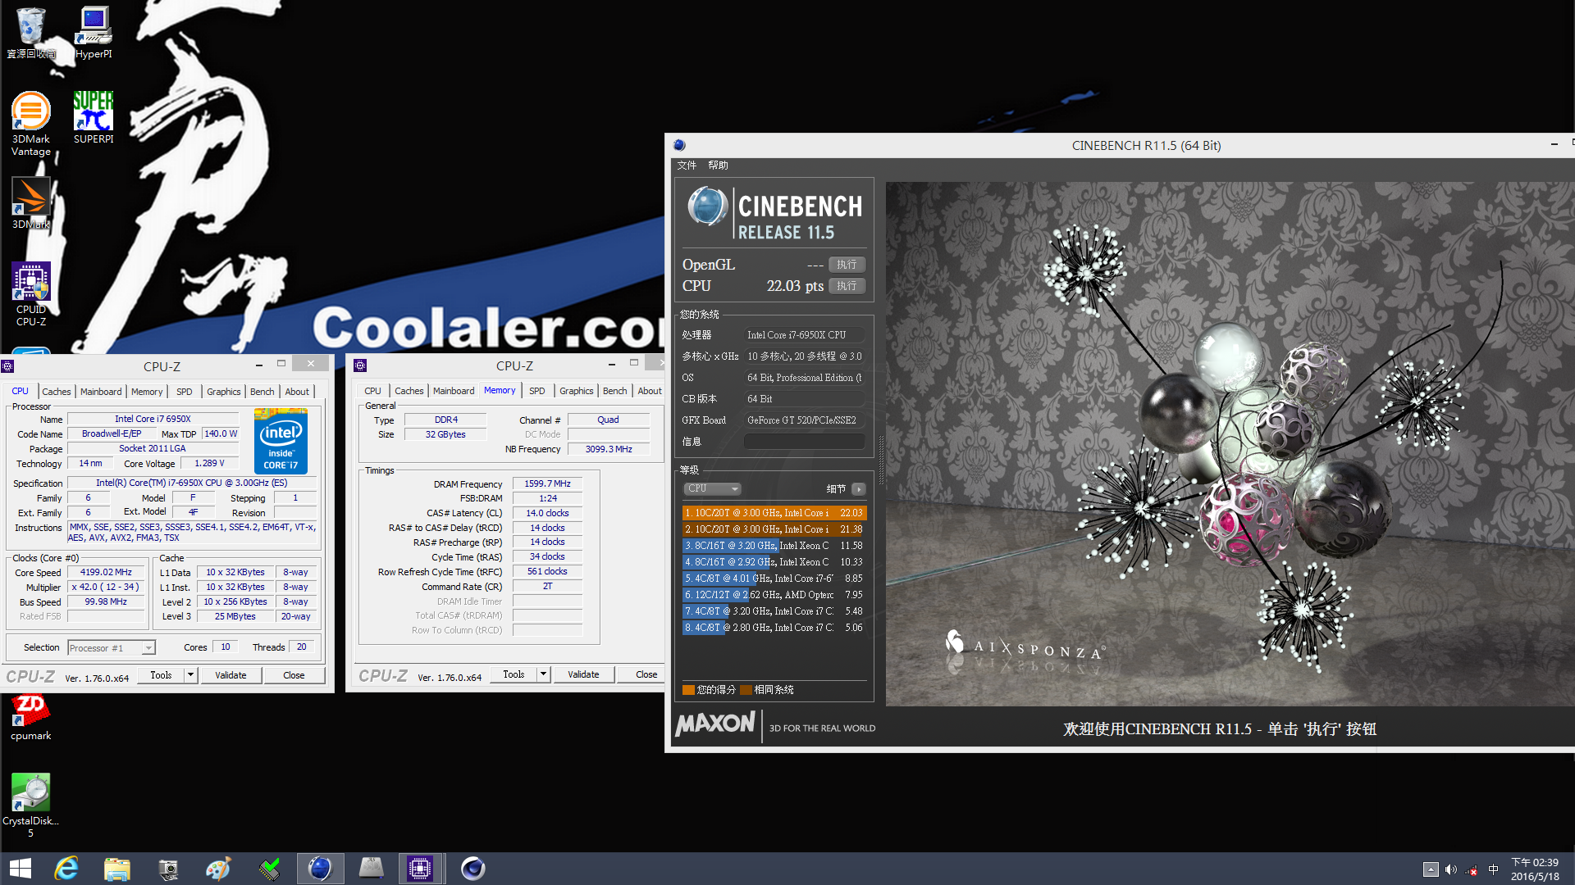Image resolution: width=1575 pixels, height=885 pixels.
Task: Open the green checkmark taskbar app
Action: coord(269,869)
